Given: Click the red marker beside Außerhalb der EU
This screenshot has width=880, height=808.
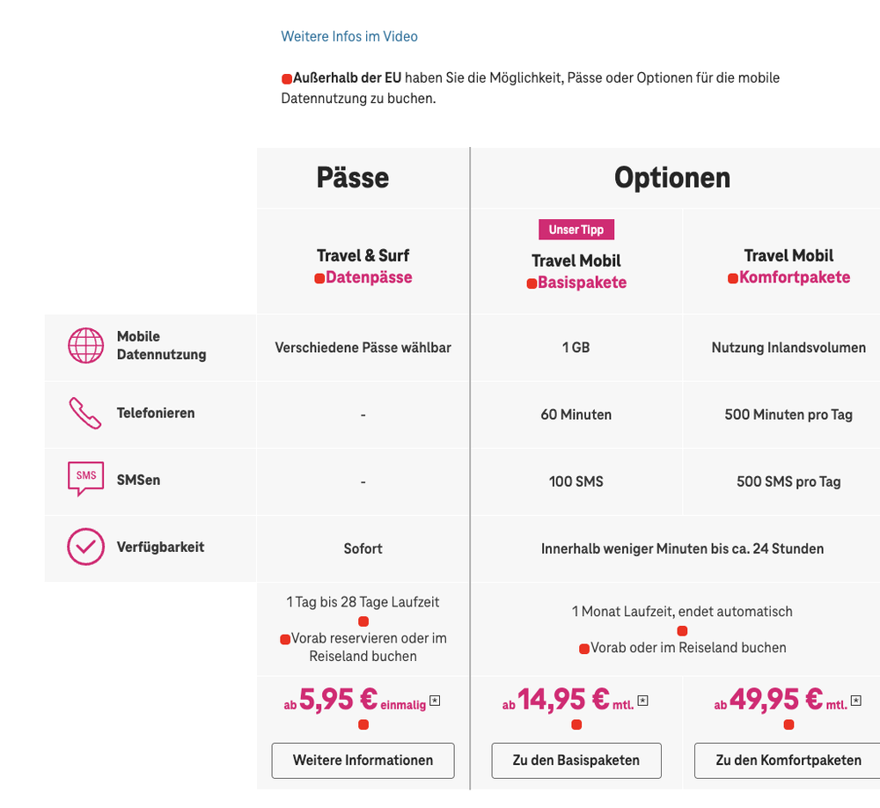Looking at the screenshot, I should 286,78.
